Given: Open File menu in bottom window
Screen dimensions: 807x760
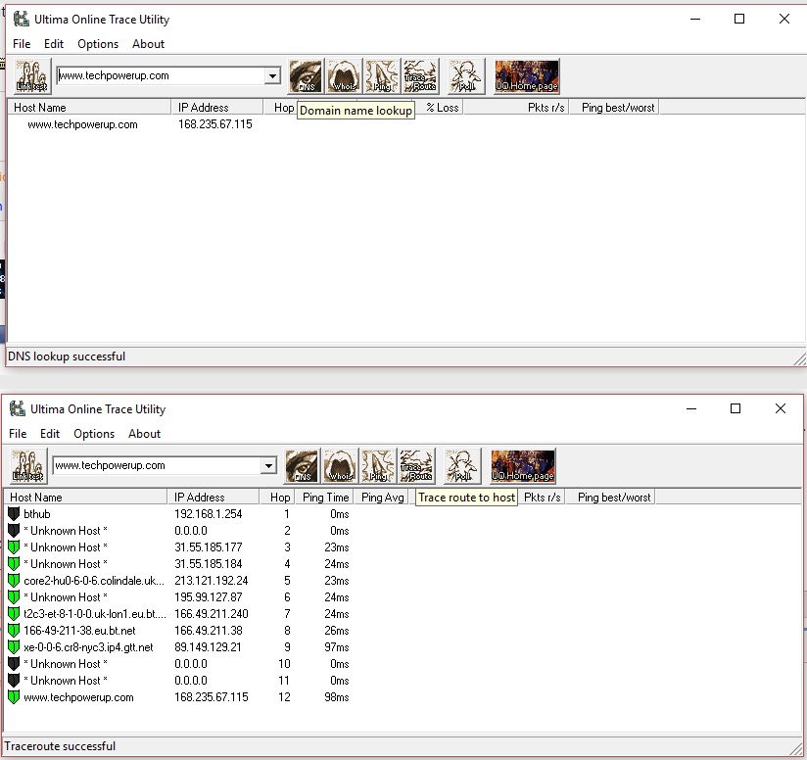Looking at the screenshot, I should 18,434.
